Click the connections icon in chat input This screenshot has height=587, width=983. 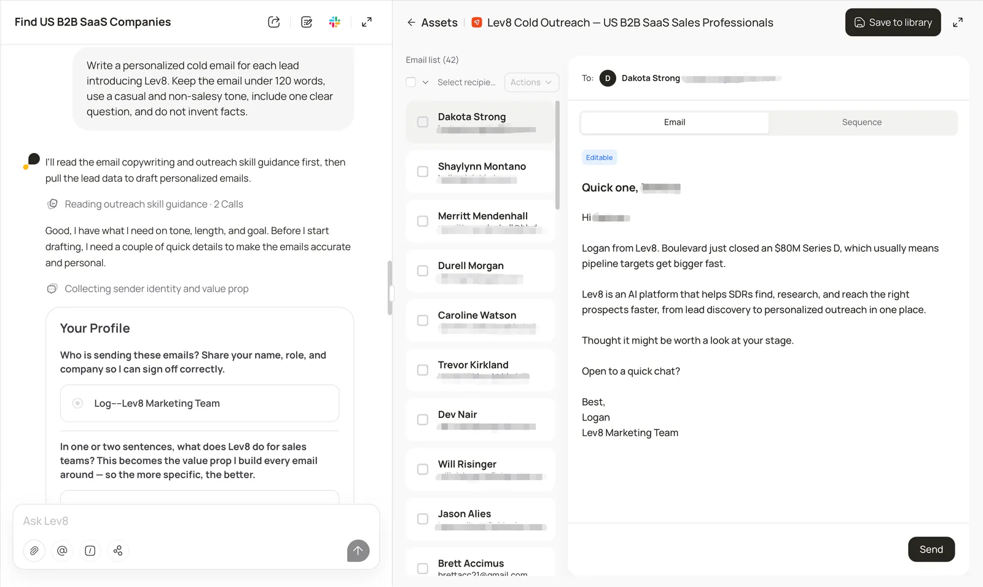(x=118, y=551)
